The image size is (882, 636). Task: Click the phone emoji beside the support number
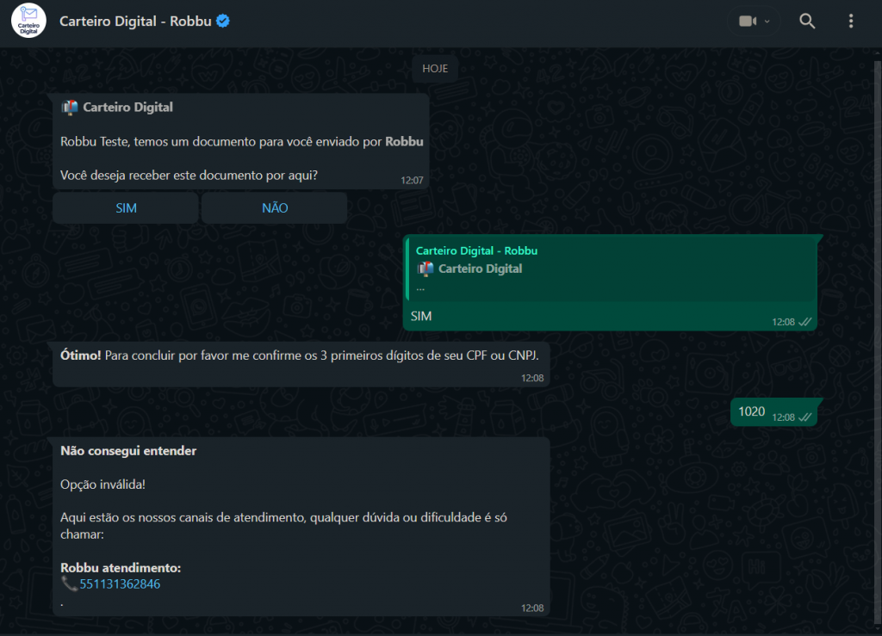tap(69, 584)
